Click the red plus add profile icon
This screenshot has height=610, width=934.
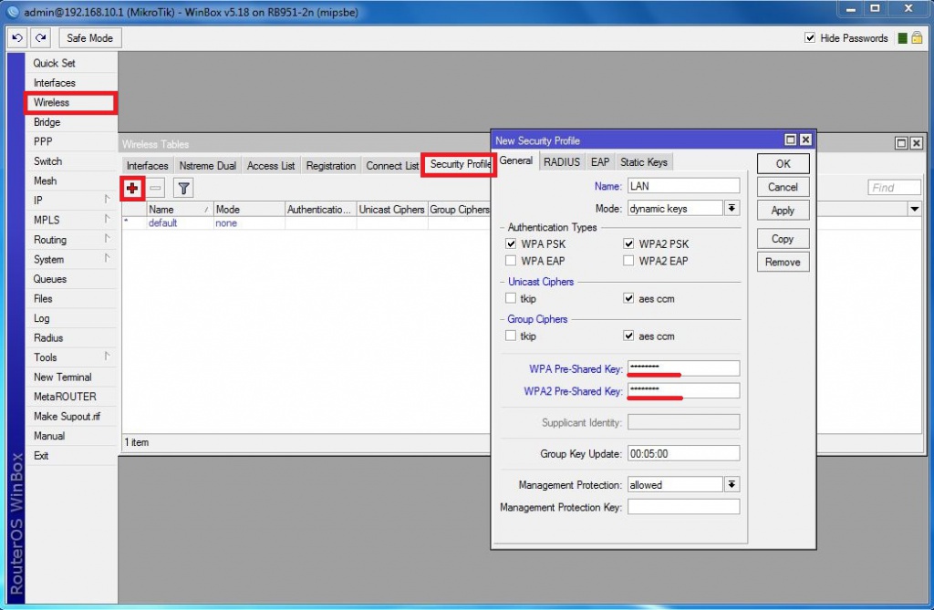133,188
